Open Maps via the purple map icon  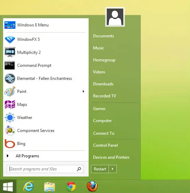10,104
